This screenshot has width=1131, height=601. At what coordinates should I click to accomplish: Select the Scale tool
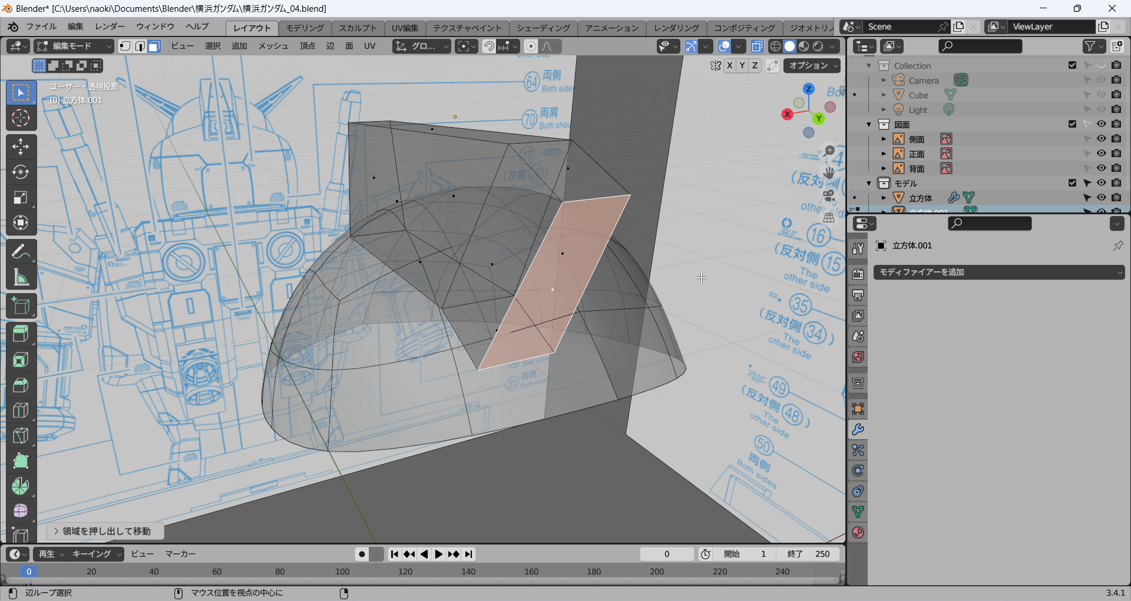[21, 197]
